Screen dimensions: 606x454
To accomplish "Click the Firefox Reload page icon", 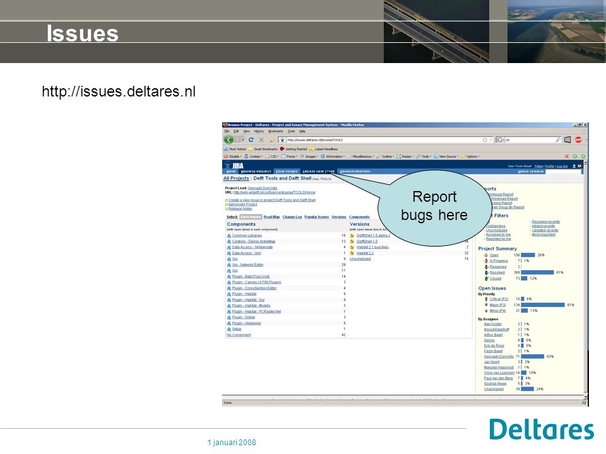I will coord(251,140).
